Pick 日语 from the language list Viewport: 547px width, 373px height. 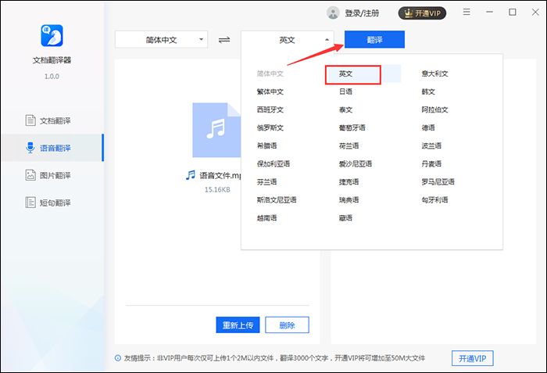pos(345,91)
